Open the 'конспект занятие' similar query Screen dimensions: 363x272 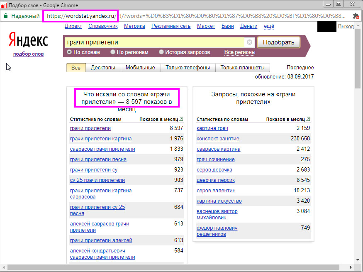(x=218, y=139)
